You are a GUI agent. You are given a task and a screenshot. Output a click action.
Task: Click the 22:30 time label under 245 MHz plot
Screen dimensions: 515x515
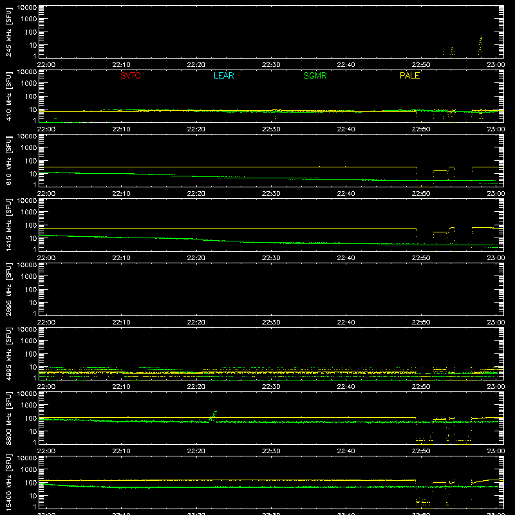coord(271,65)
